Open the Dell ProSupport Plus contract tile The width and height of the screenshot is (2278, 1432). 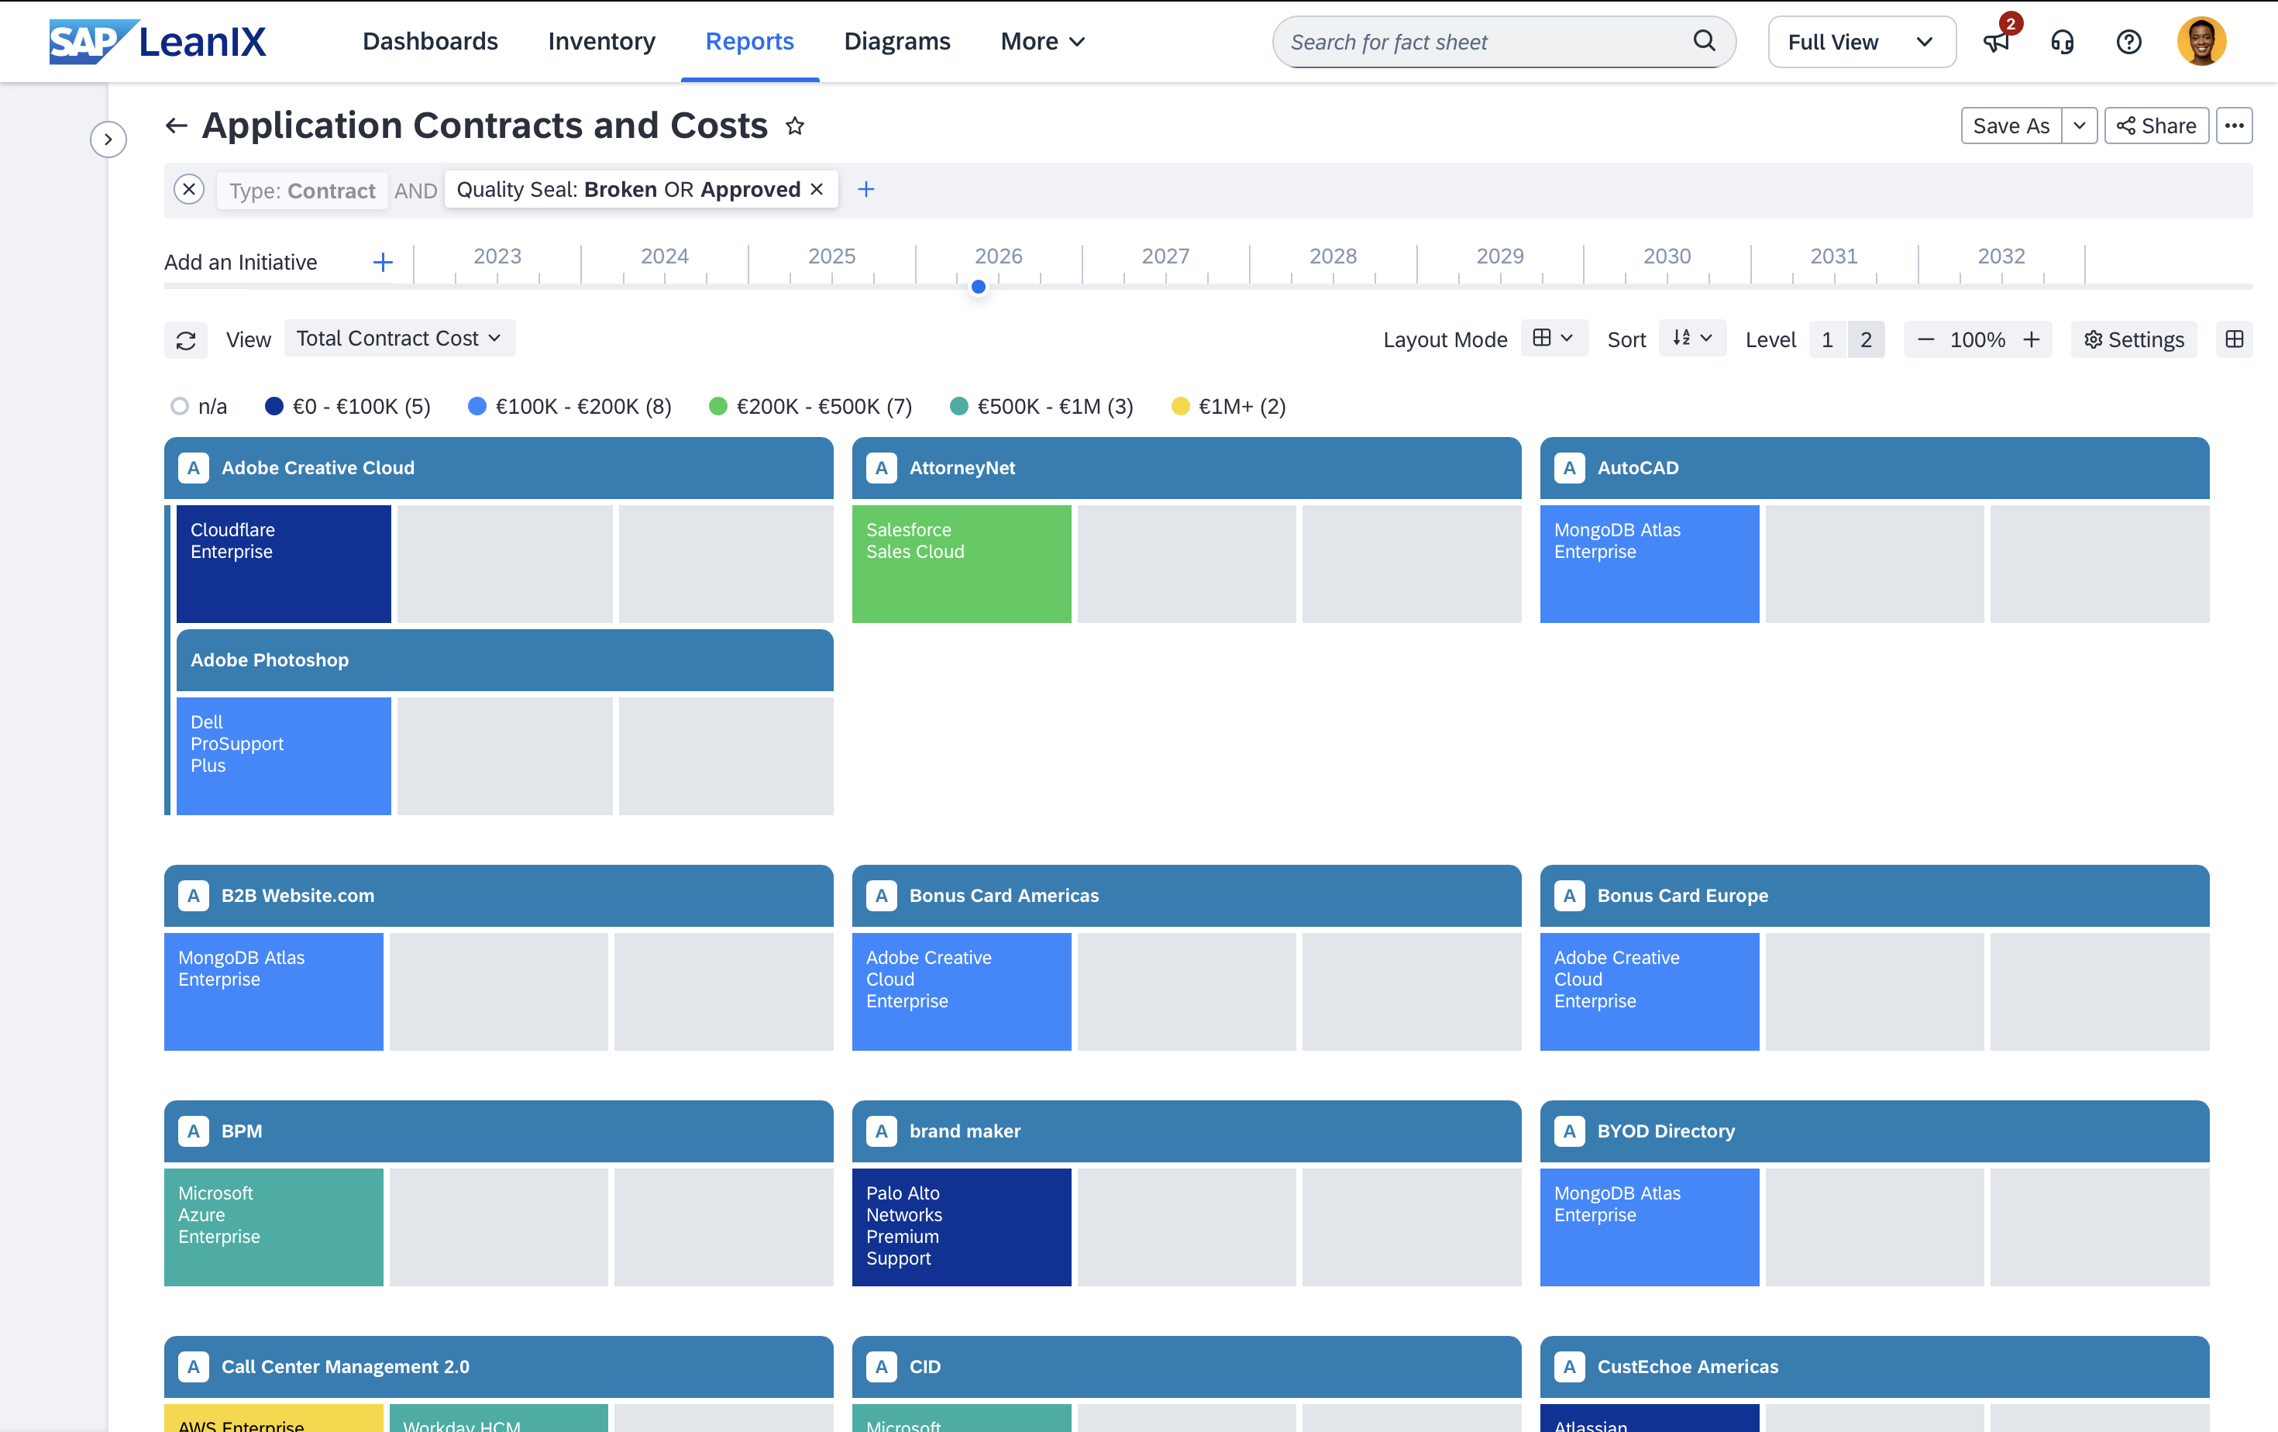[x=284, y=756]
